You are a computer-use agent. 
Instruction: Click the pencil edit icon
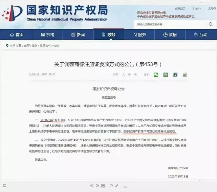(117, 186)
